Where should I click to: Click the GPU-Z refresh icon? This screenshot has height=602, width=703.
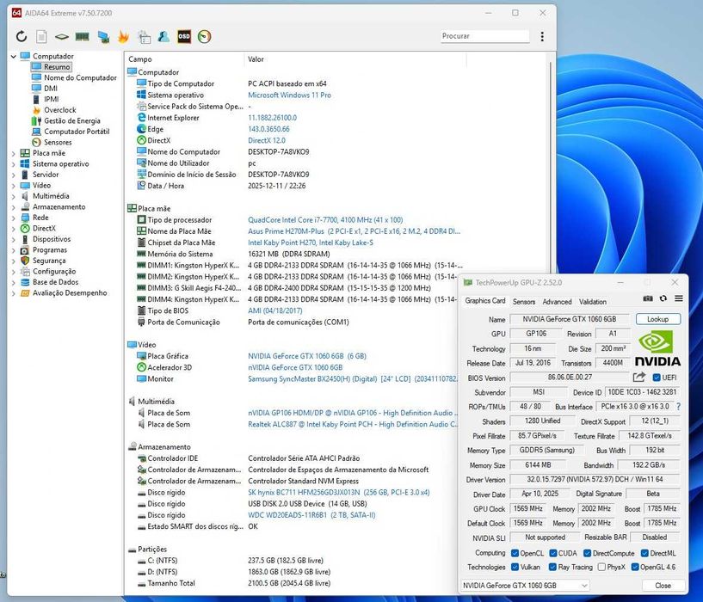(663, 298)
